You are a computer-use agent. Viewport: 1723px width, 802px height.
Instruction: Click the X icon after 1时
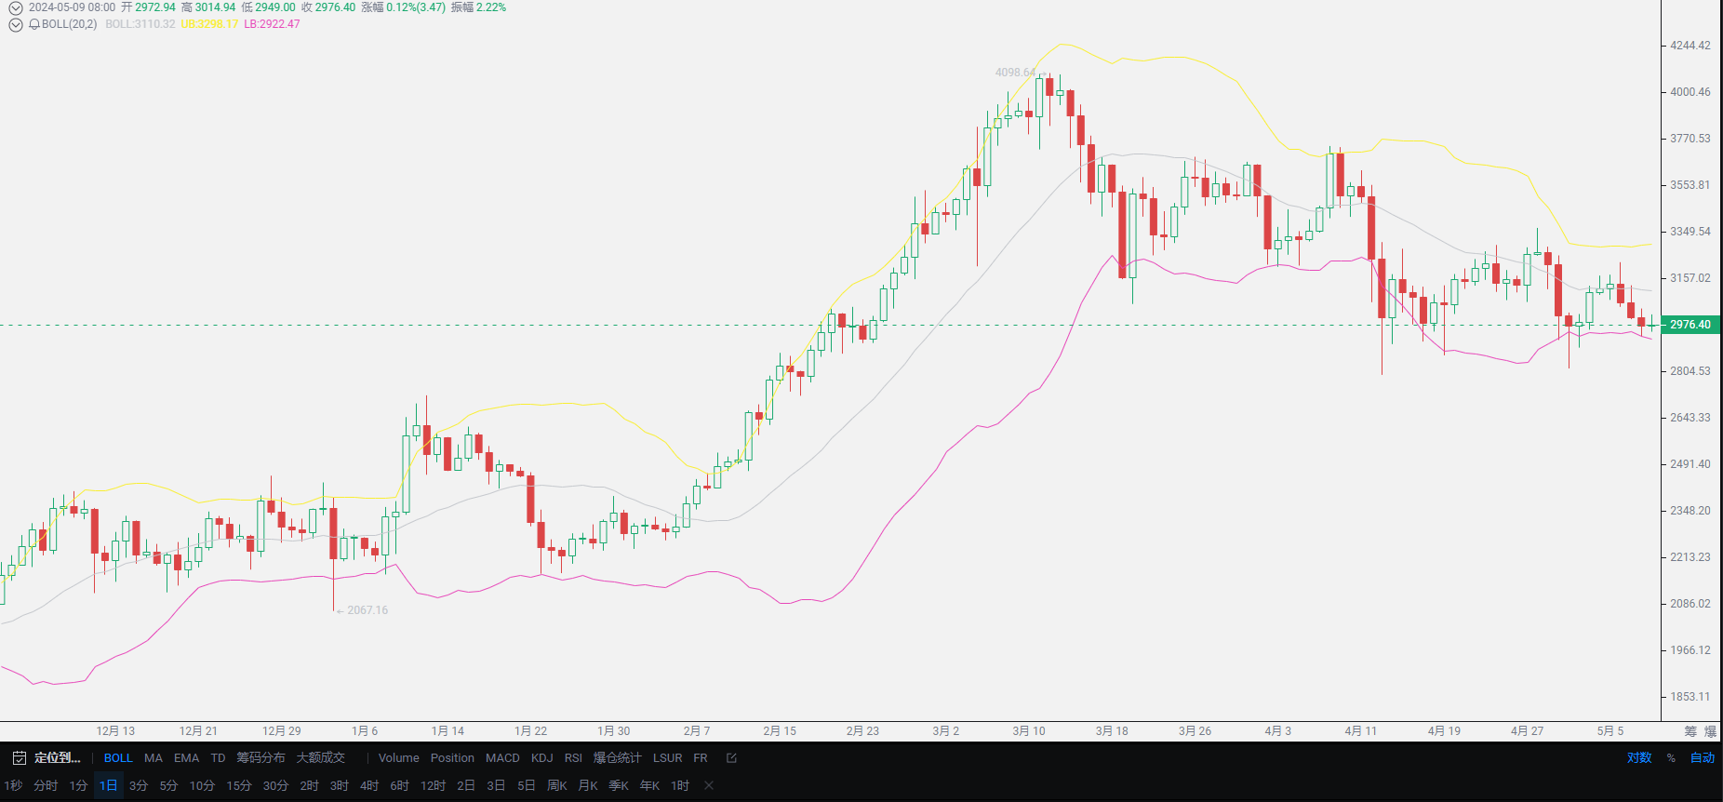click(x=709, y=786)
